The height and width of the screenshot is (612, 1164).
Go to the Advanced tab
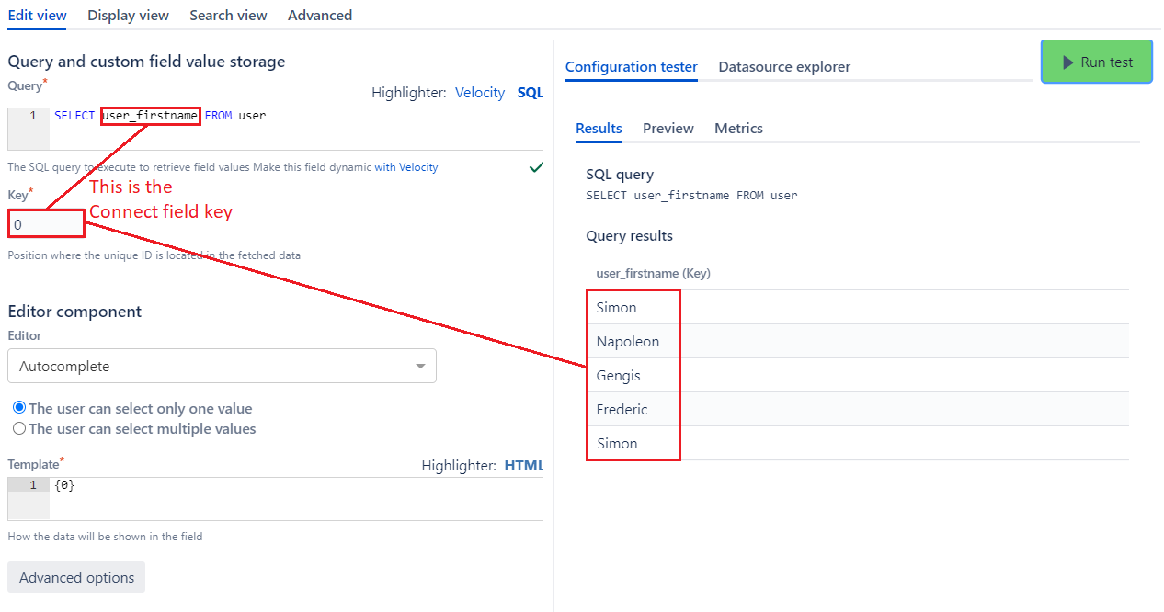point(319,15)
